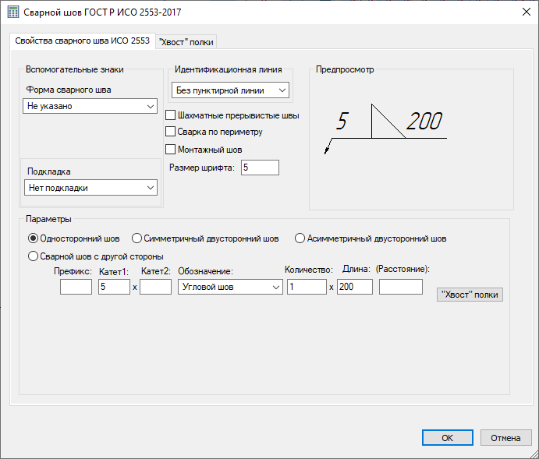Click the "Хвост" полки button in parameters
539x459 pixels.
pos(470,295)
